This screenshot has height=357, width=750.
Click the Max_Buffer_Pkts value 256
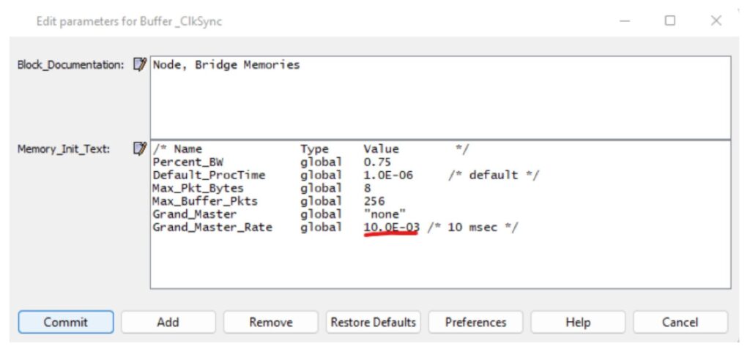coord(374,201)
